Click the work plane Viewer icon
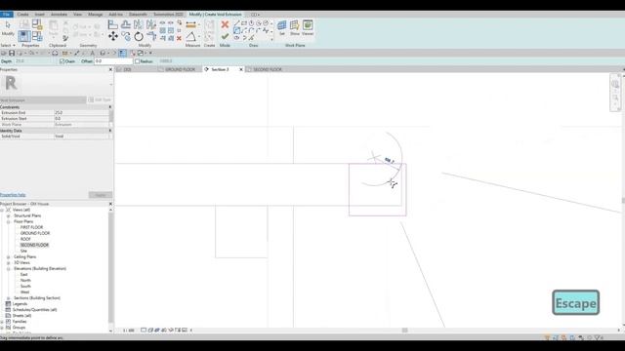This screenshot has height=351, width=625. coord(308,25)
